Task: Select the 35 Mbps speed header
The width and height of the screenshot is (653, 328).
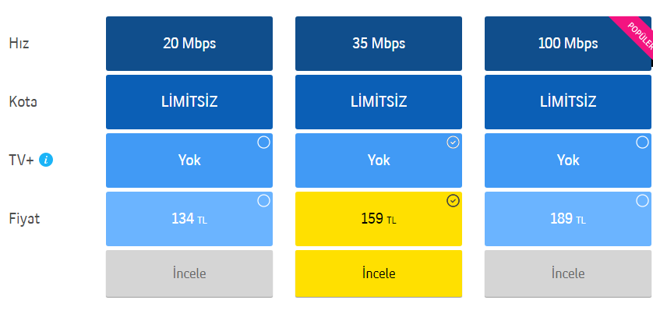Action: tap(379, 44)
